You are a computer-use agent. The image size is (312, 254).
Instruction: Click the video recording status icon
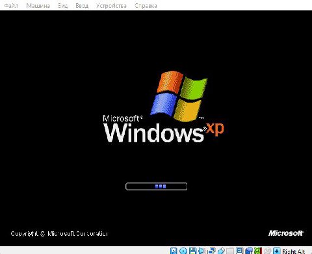[x=249, y=251]
